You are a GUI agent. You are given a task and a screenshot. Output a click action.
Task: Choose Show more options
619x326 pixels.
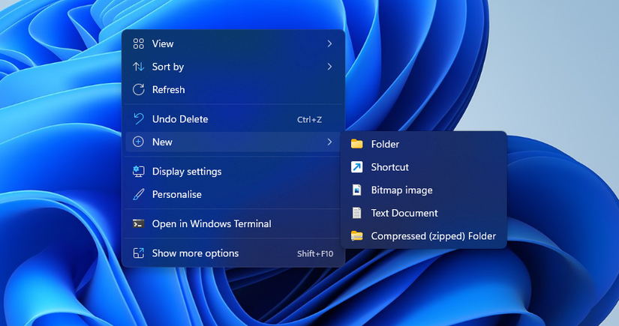coord(233,253)
